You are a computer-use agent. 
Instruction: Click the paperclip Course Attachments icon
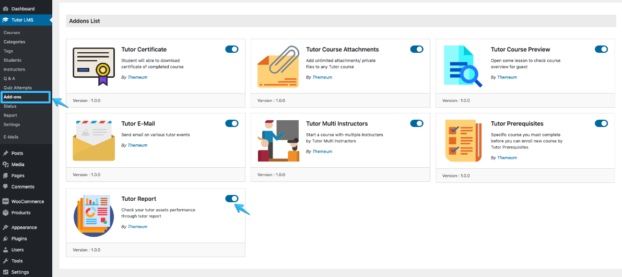click(x=278, y=66)
